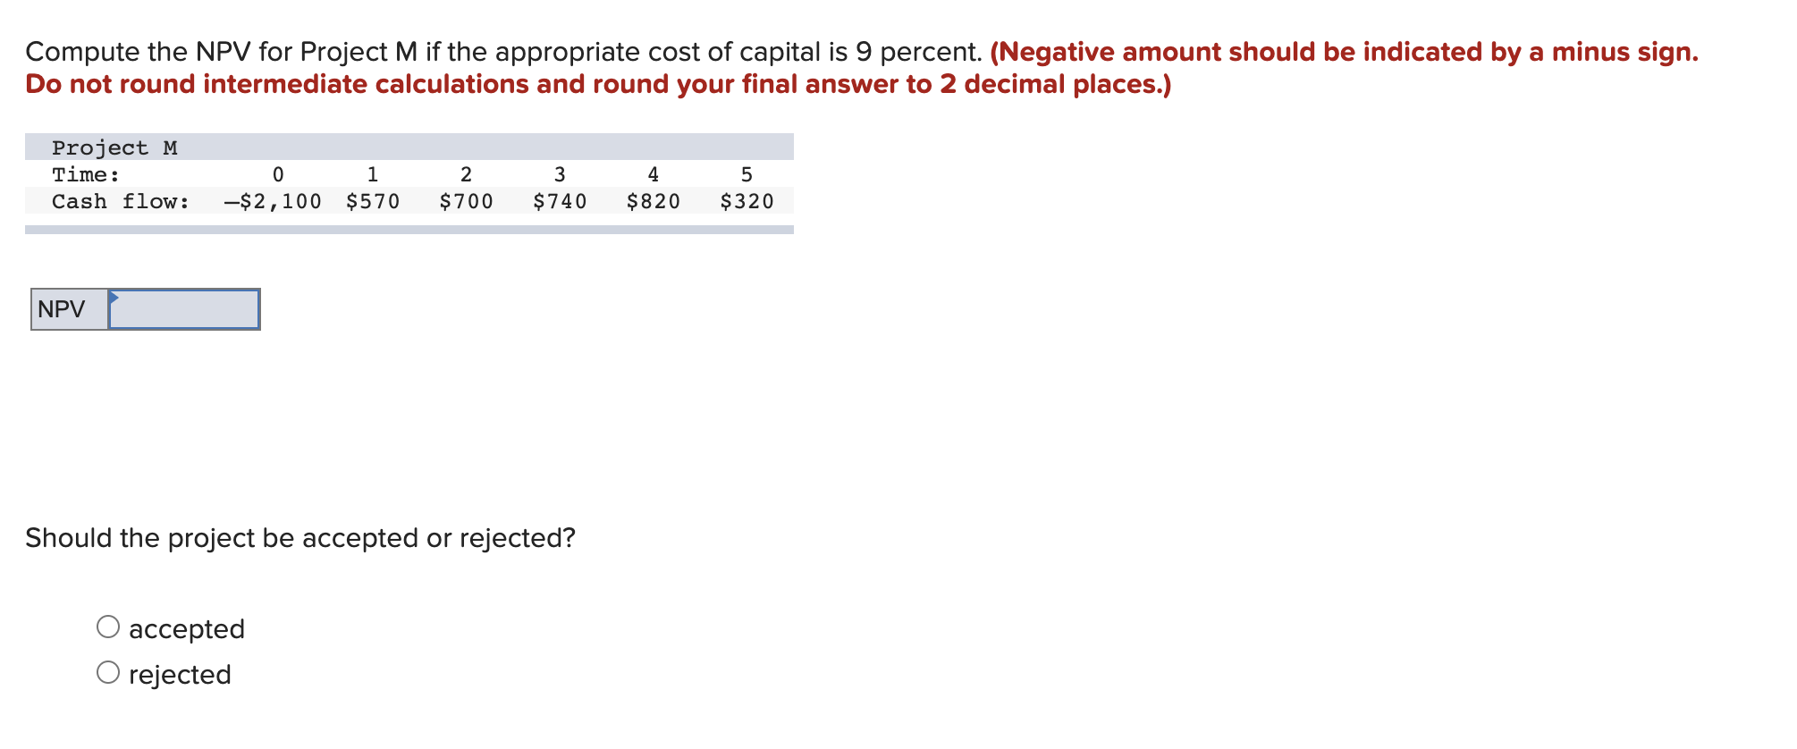This screenshot has width=1797, height=749.
Task: Select the cash flow value $740
Action: (559, 200)
